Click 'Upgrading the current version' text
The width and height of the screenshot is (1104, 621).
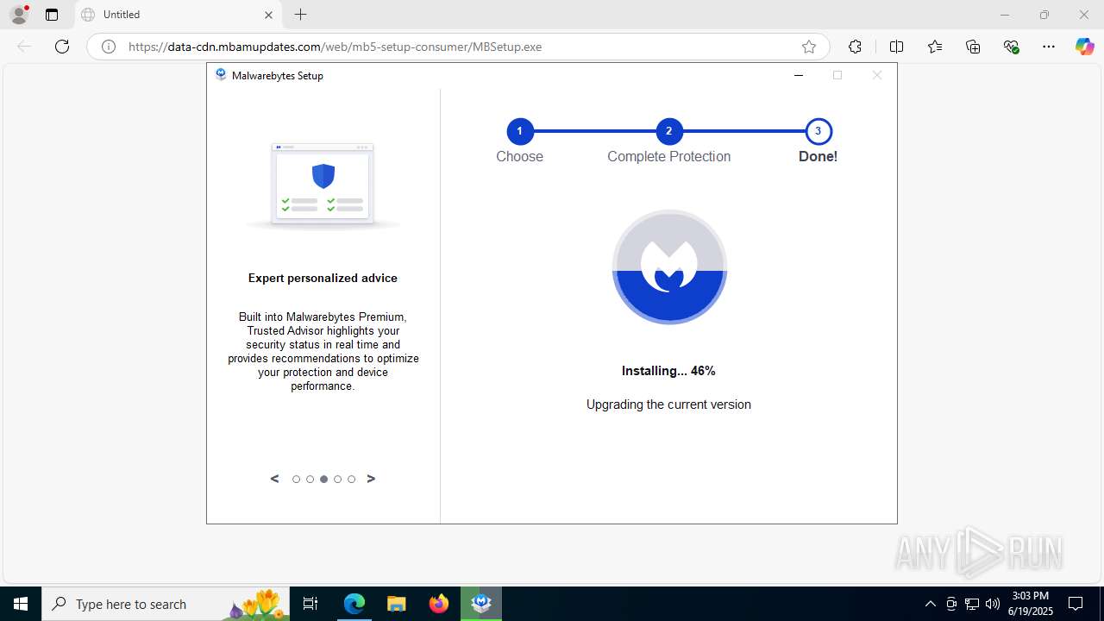(668, 405)
